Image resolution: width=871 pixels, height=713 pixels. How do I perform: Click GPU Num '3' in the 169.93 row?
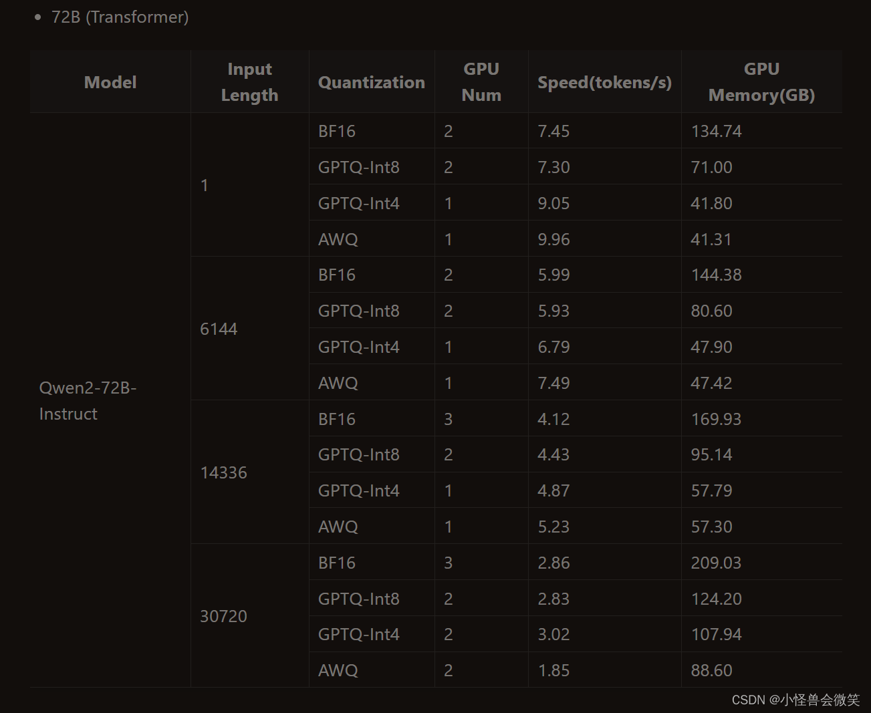pyautogui.click(x=448, y=419)
